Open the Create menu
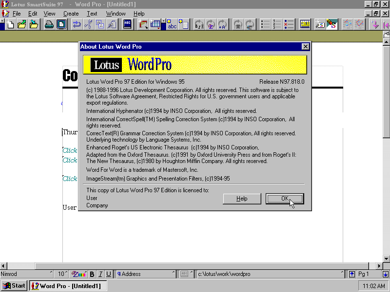This screenshot has width=390, height=292. (71, 14)
